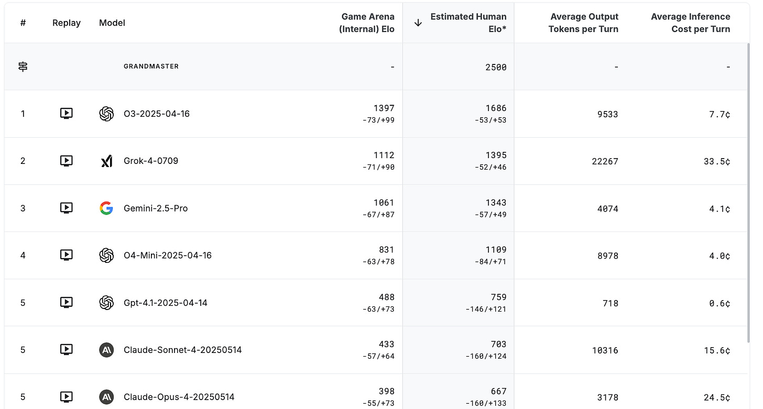Click the OpenAI logo beside O3-2025-04-16
The height and width of the screenshot is (409, 763).
pyautogui.click(x=106, y=114)
